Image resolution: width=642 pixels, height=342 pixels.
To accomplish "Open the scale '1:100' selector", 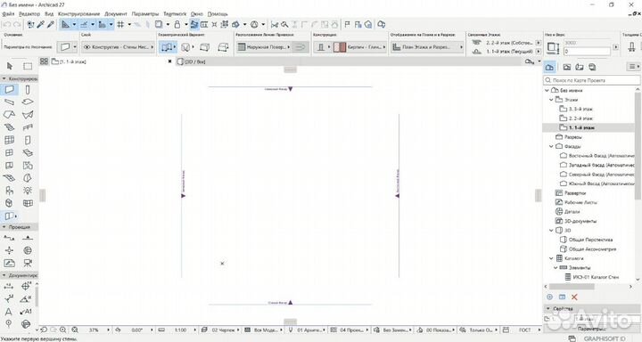I will tap(180, 330).
